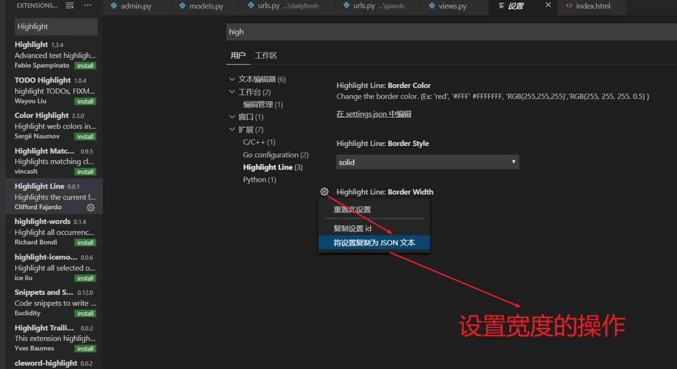Open the index.html tab
This screenshot has width=677, height=369.
point(593,7)
